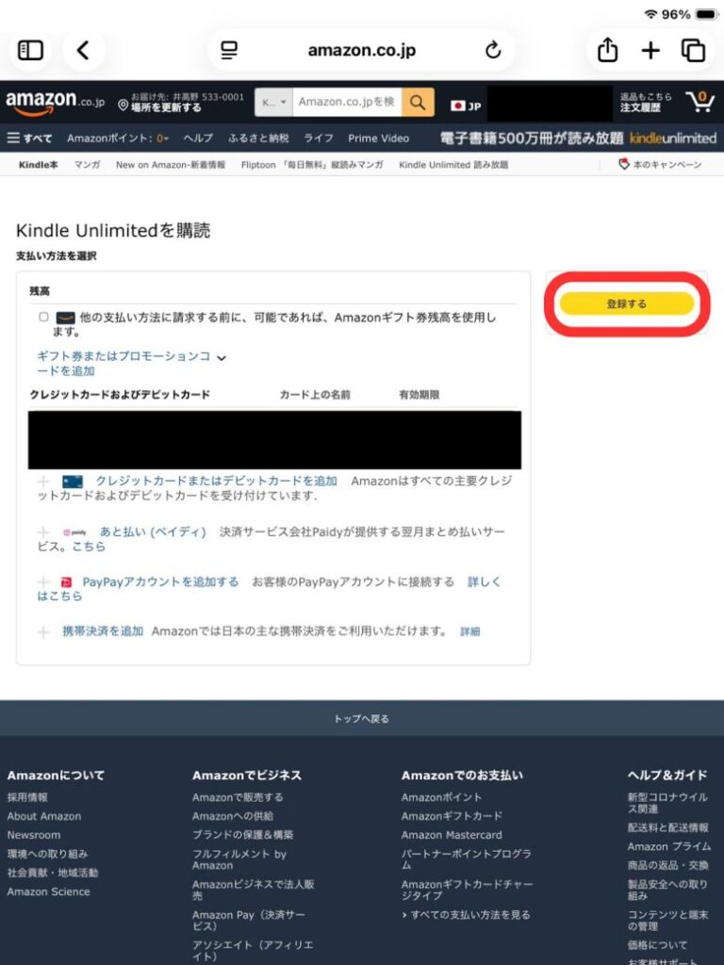Open the Amazonポイント dropdown in navigation
The width and height of the screenshot is (724, 965).
click(x=118, y=138)
